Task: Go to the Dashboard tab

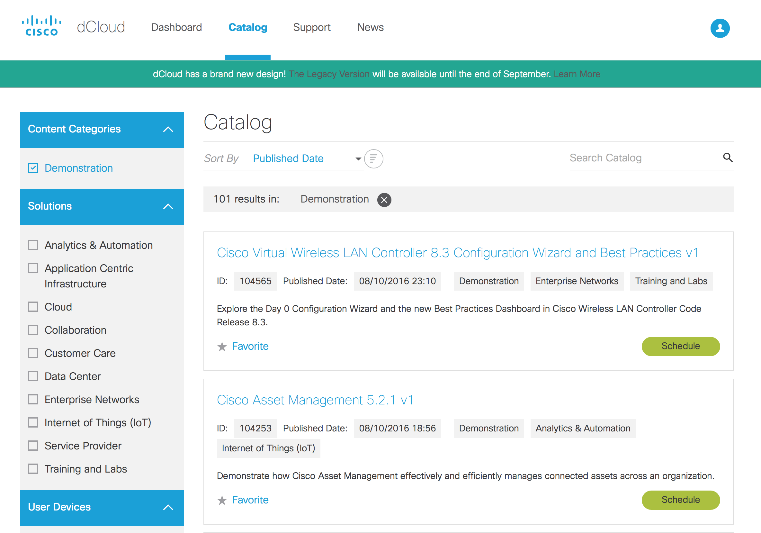Action: 176,27
